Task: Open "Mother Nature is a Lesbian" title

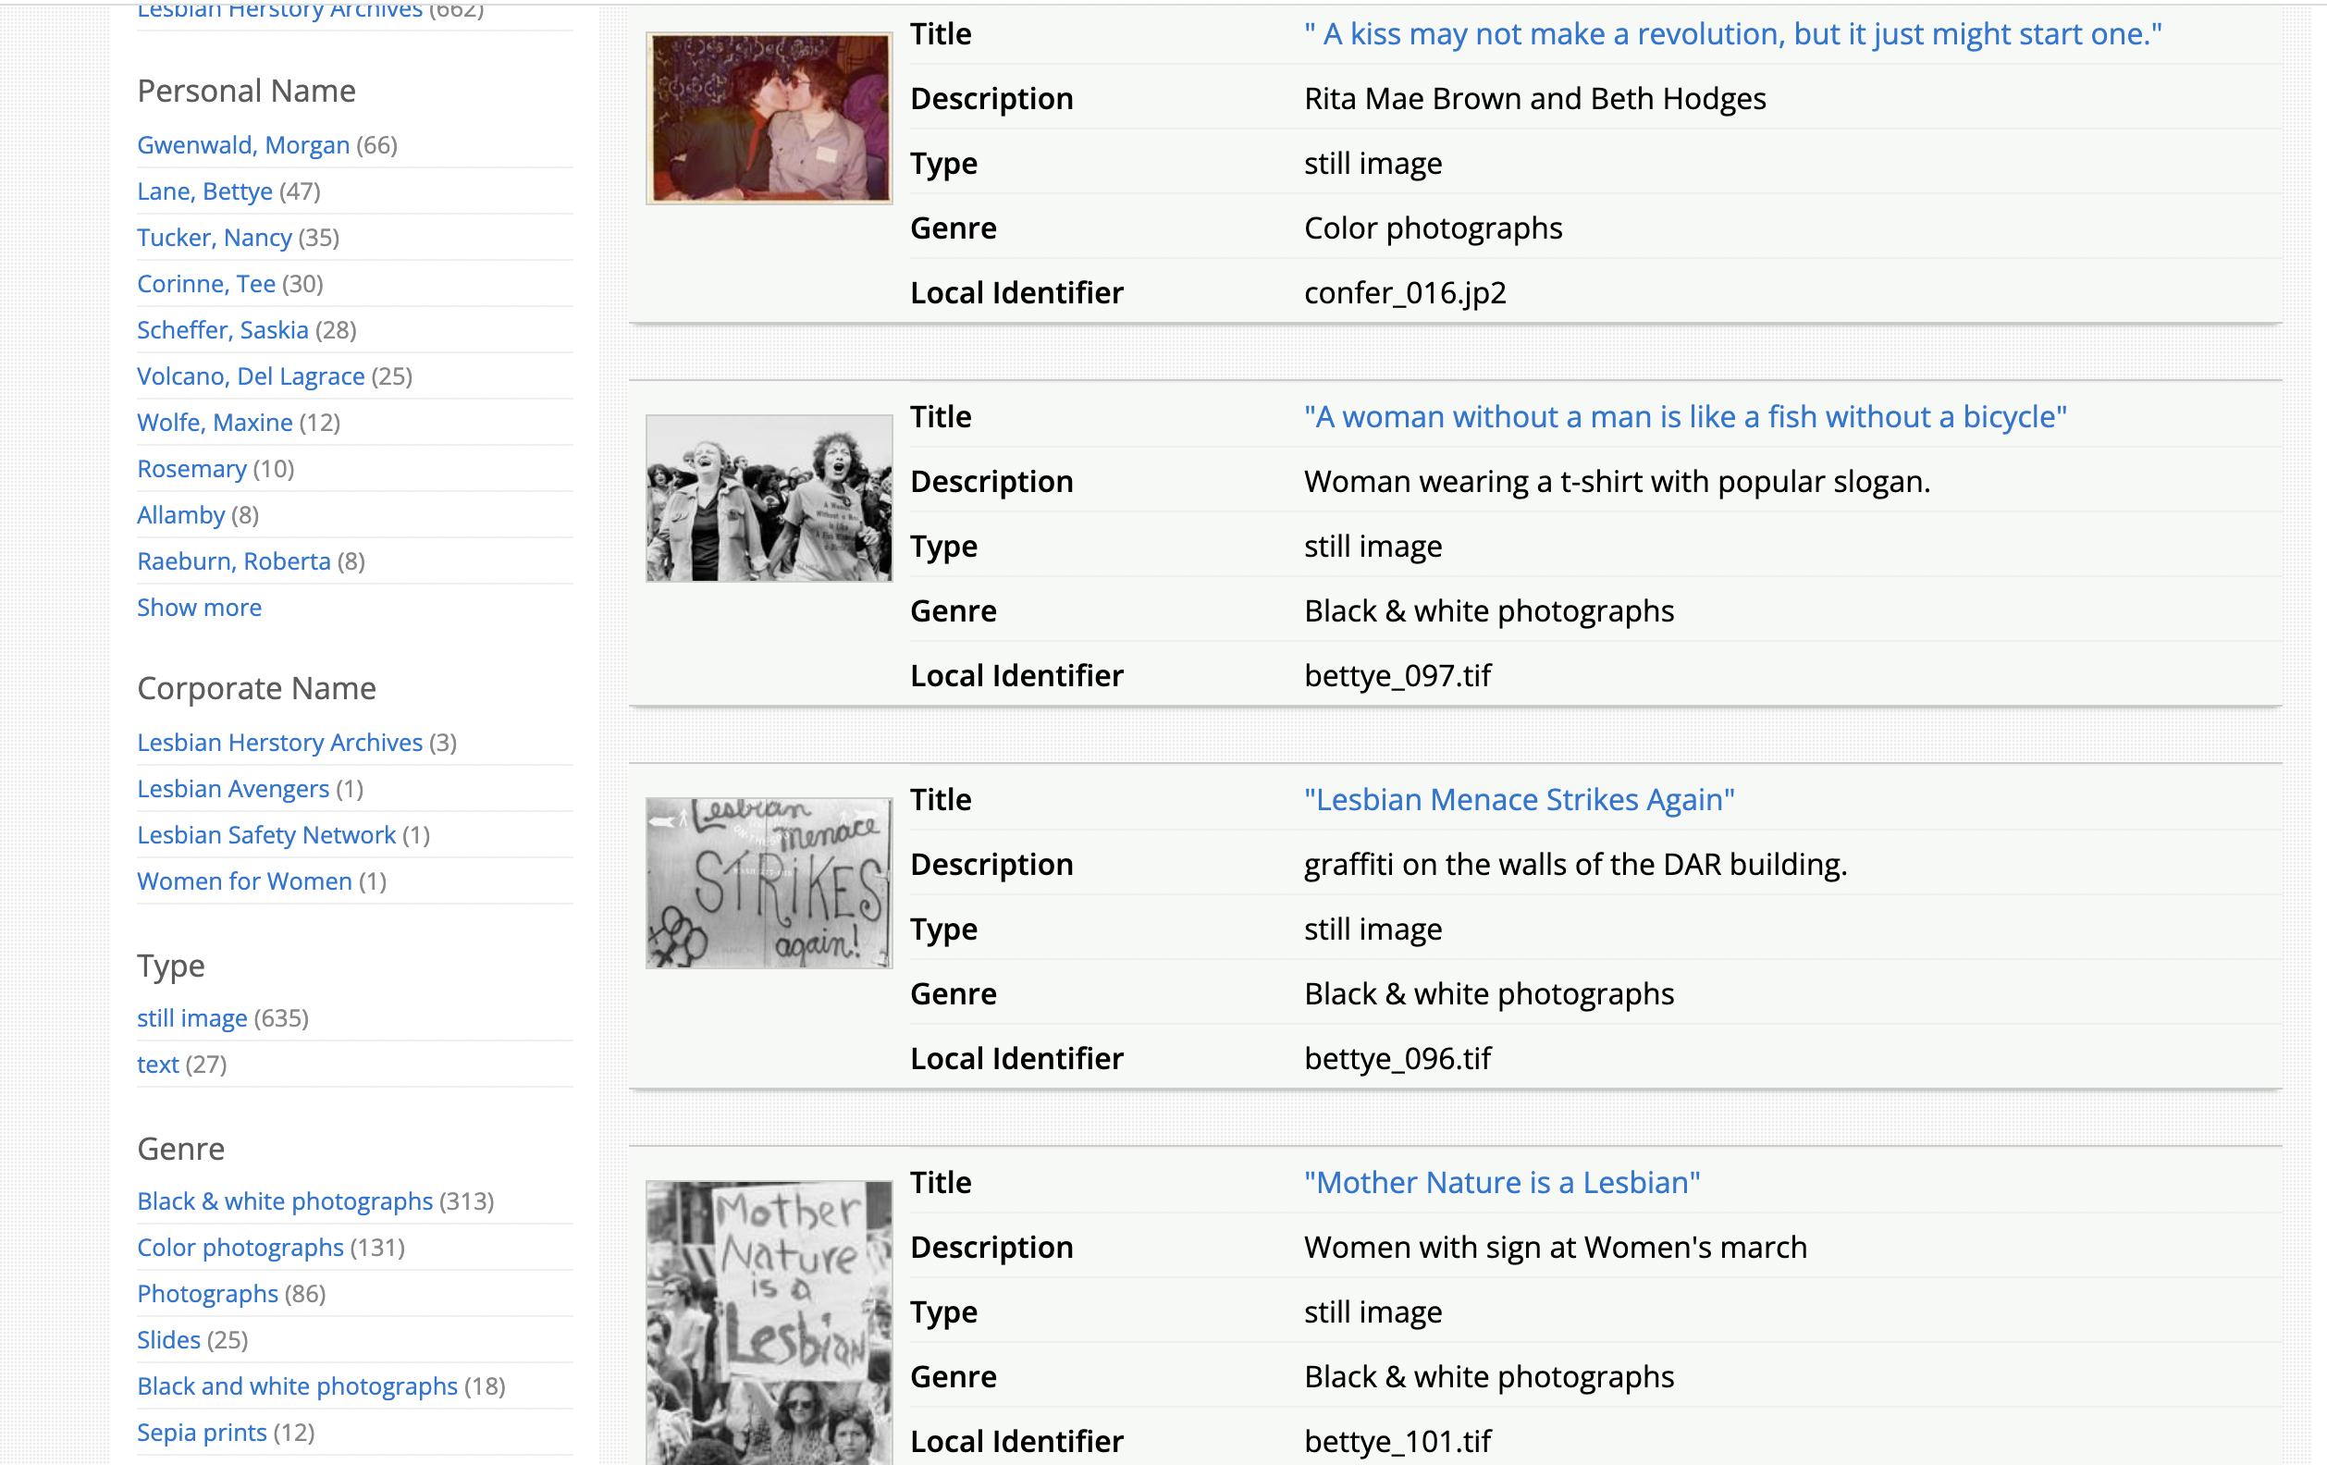Action: (1501, 1183)
